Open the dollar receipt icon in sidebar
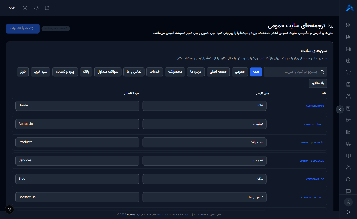The height and width of the screenshot is (219, 357). pos(348,108)
